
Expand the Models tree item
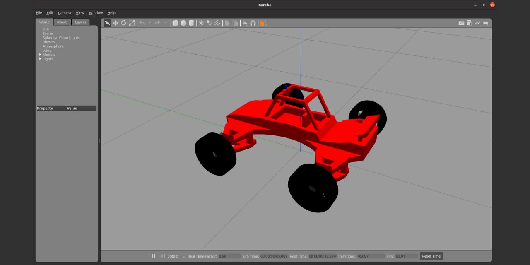pyautogui.click(x=40, y=54)
